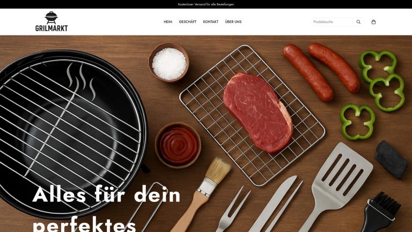This screenshot has height=232, width=412.
Task: Click the wooden basting brush
Action: 201,194
